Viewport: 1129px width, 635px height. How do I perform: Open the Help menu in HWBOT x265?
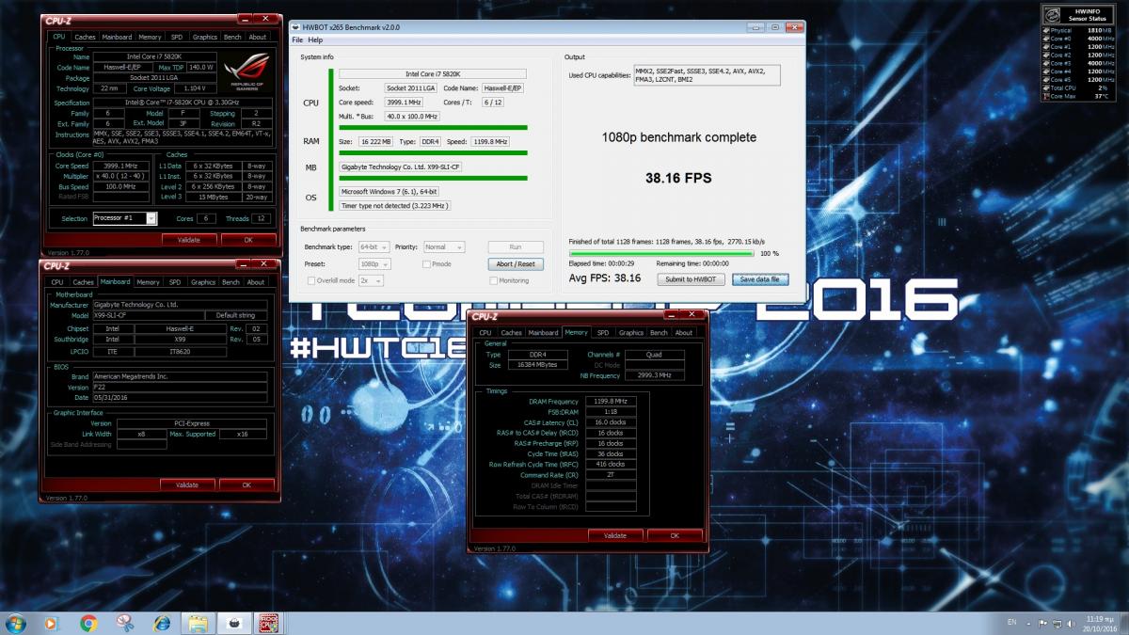(315, 40)
